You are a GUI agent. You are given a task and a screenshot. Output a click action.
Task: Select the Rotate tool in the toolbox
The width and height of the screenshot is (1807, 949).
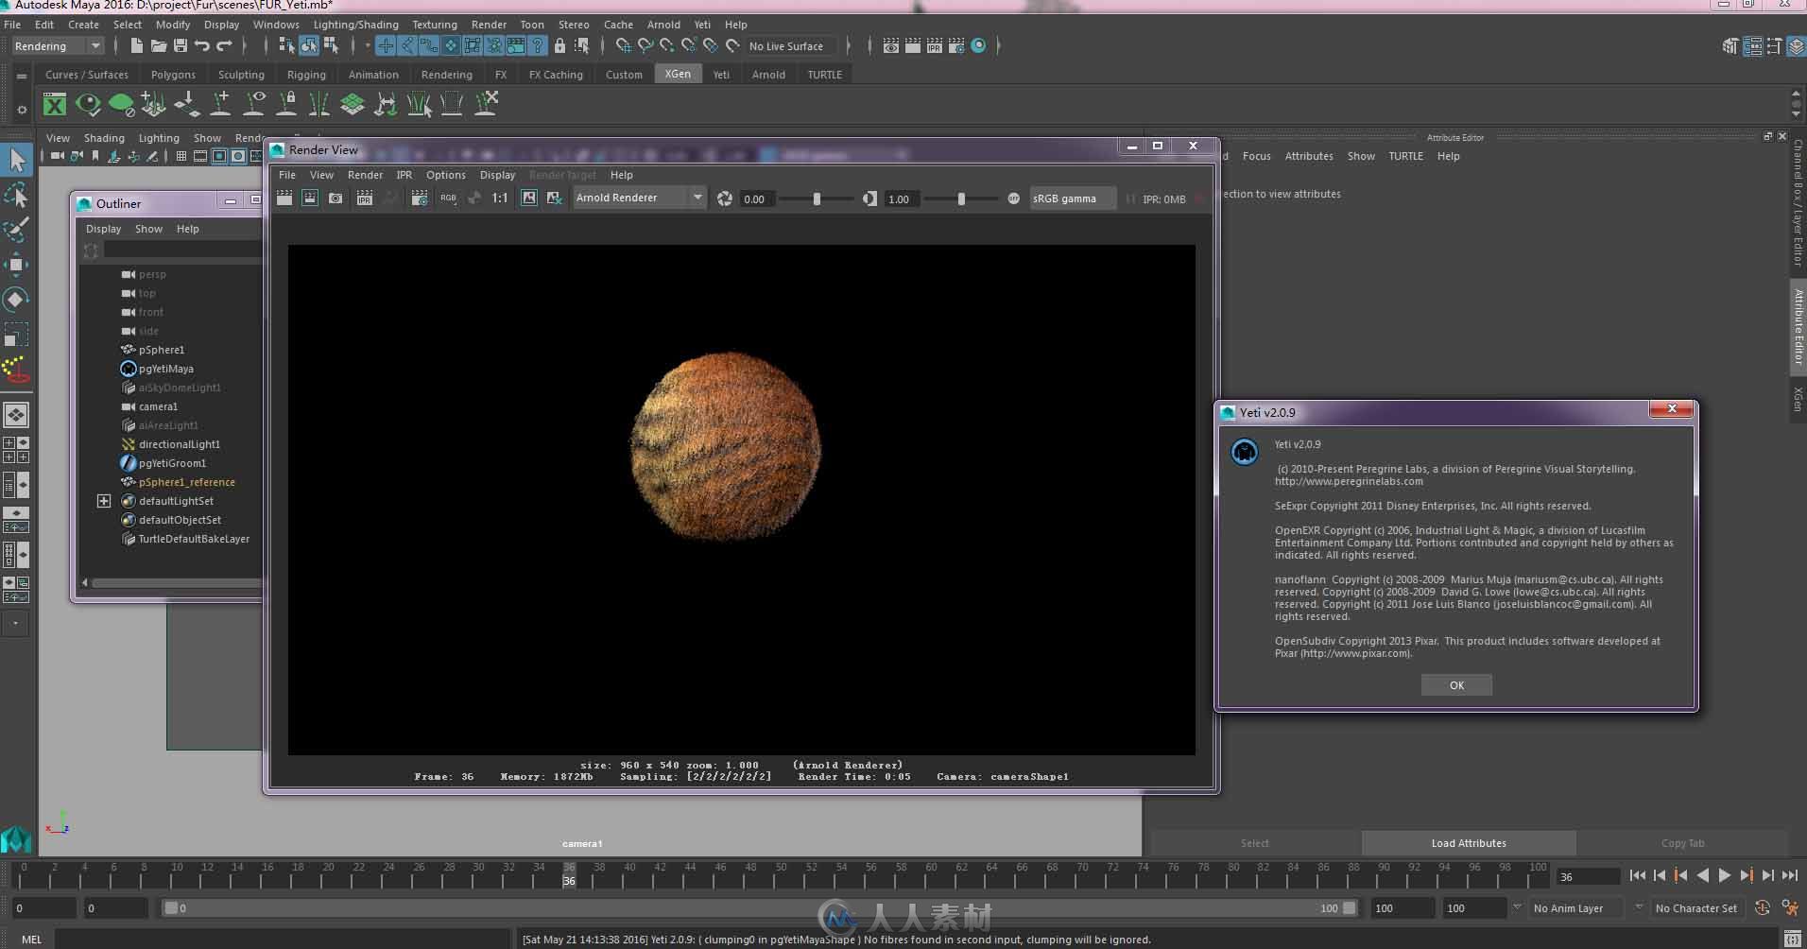pos(16,300)
